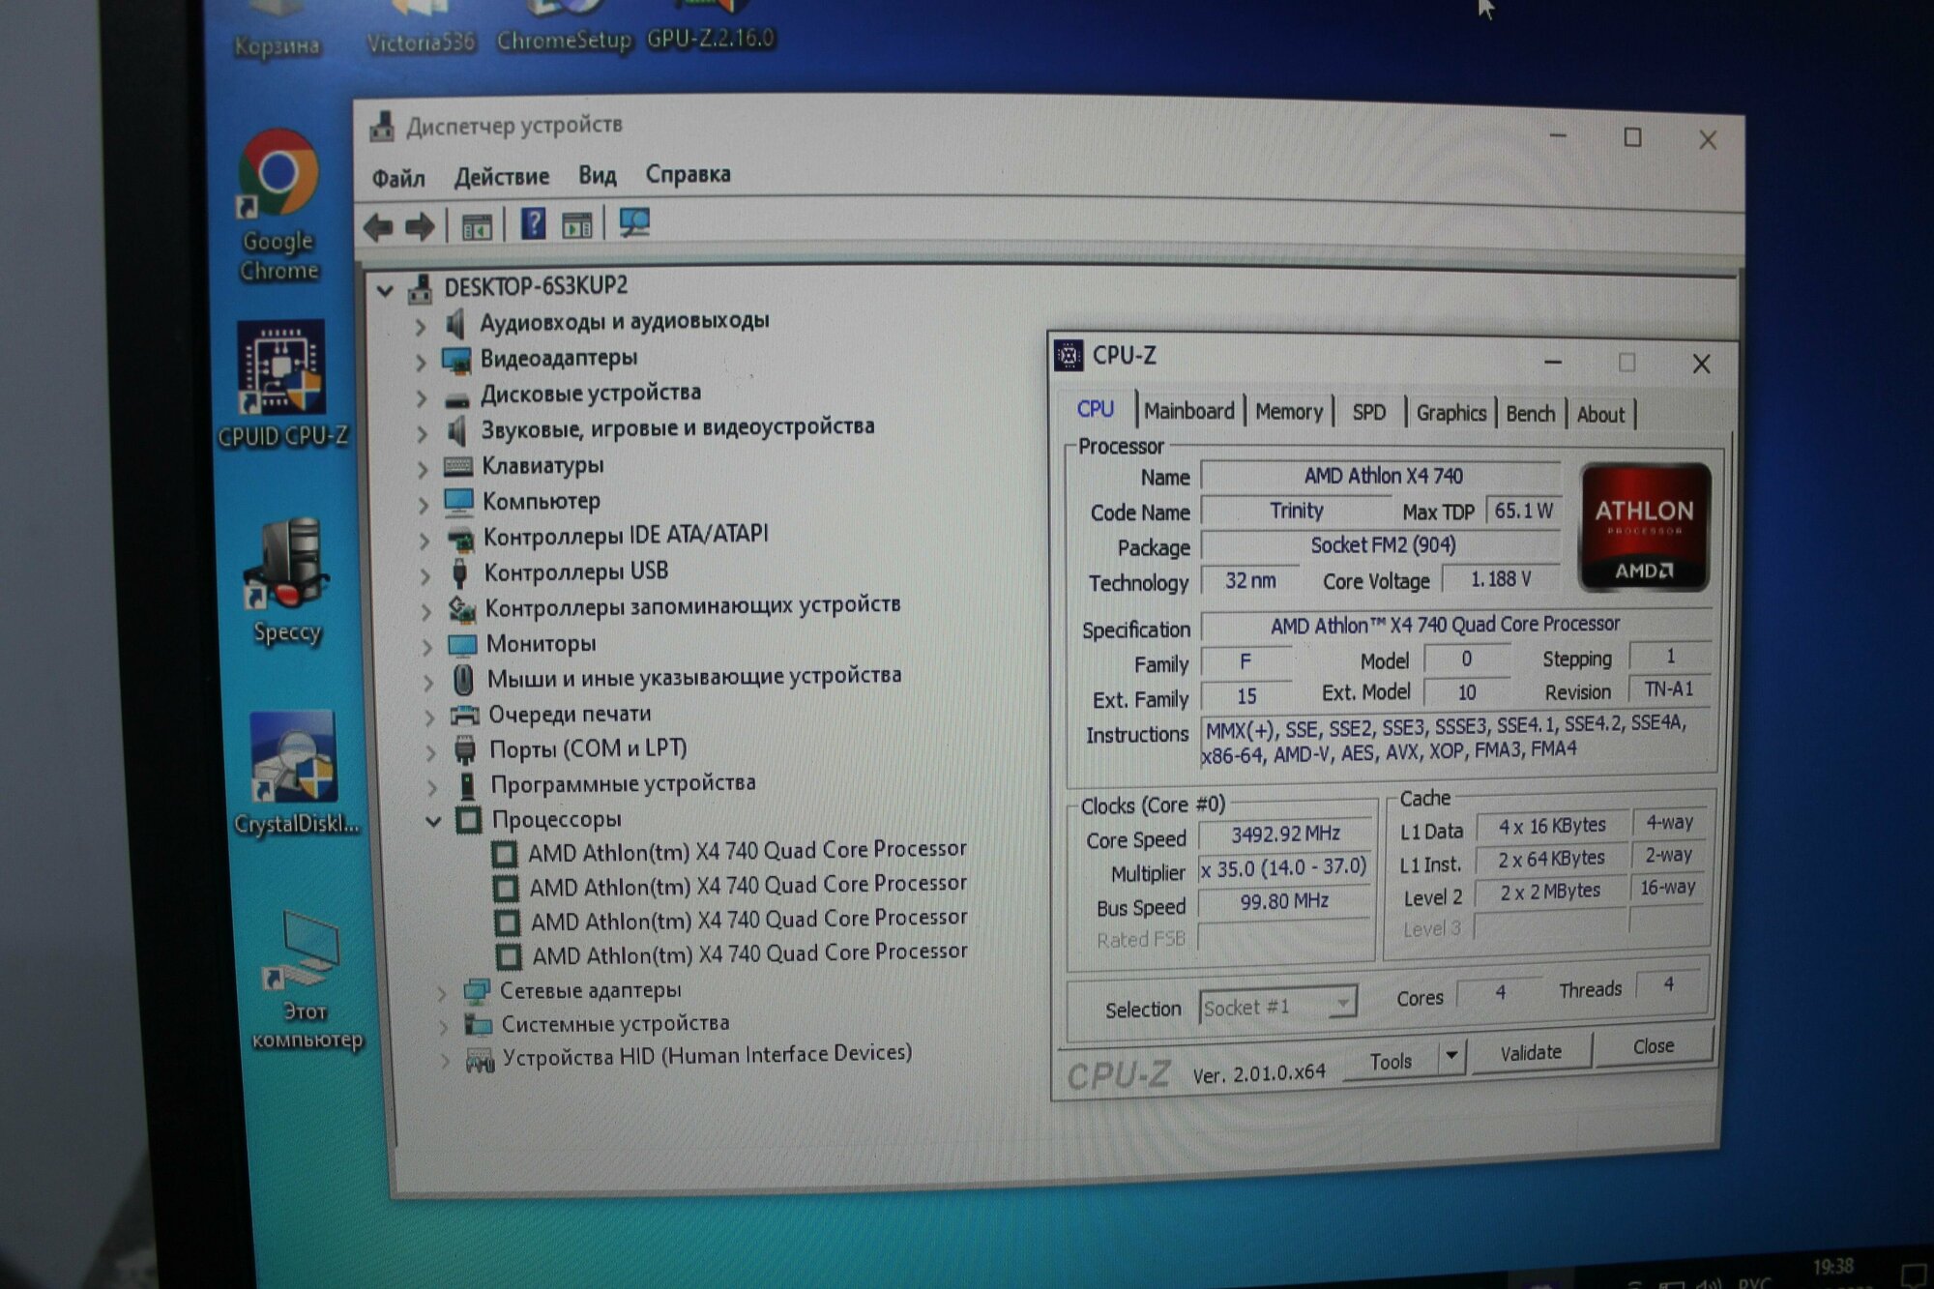Viewport: 1934px width, 1289px height.
Task: Open Victoria536 desktop icon
Action: coord(421,27)
